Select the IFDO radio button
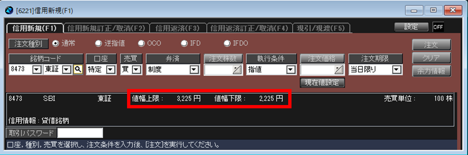 tap(227, 43)
